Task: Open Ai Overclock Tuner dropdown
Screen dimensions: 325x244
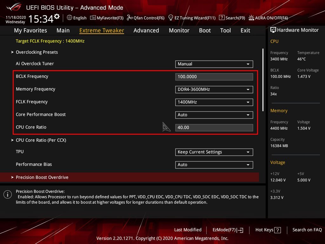Action: (214, 64)
